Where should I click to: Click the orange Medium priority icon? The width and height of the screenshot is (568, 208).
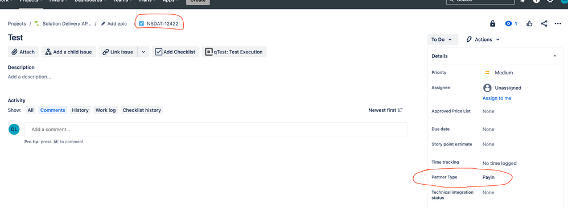click(x=487, y=72)
